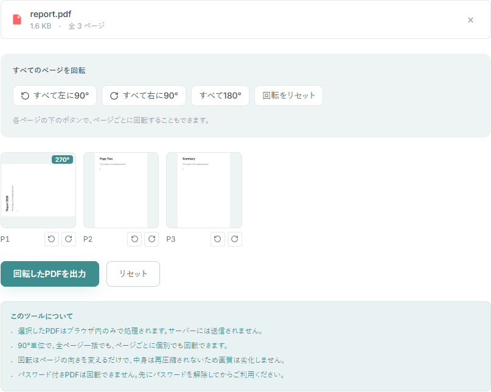The width and height of the screenshot is (491, 392).
Task: Rotate all pages left 90° (すべて左に90°)
Action: [x=55, y=96]
